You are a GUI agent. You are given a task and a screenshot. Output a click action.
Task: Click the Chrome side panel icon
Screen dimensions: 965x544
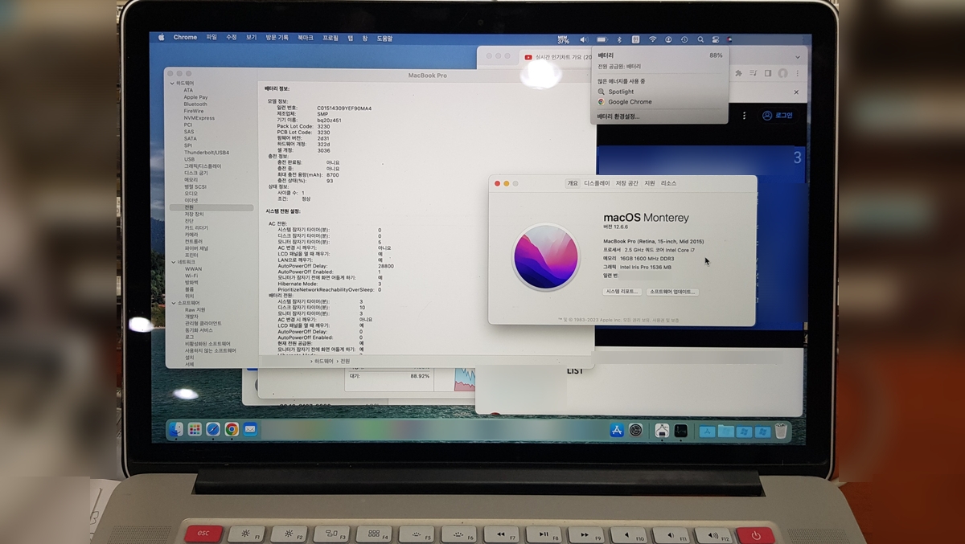[x=768, y=73]
